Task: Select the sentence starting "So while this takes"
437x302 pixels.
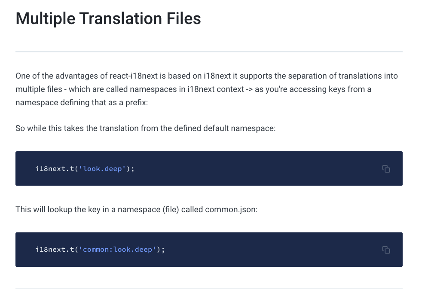Action: (x=145, y=128)
